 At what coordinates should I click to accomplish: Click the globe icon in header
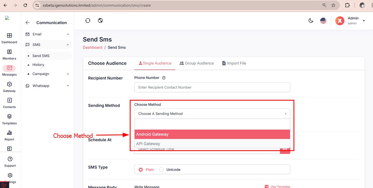(100, 20)
